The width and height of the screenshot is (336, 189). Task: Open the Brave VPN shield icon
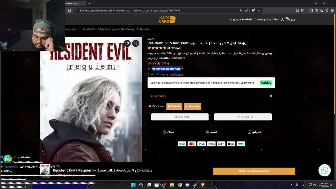click(327, 10)
